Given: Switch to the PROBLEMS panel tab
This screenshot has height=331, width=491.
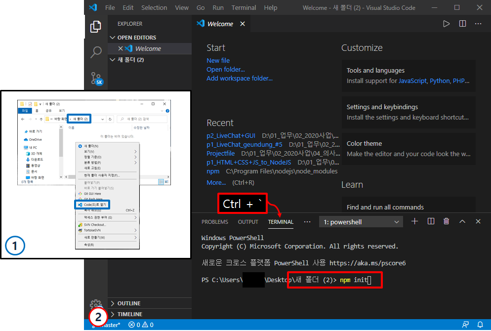Looking at the screenshot, I should pyautogui.click(x=215, y=222).
